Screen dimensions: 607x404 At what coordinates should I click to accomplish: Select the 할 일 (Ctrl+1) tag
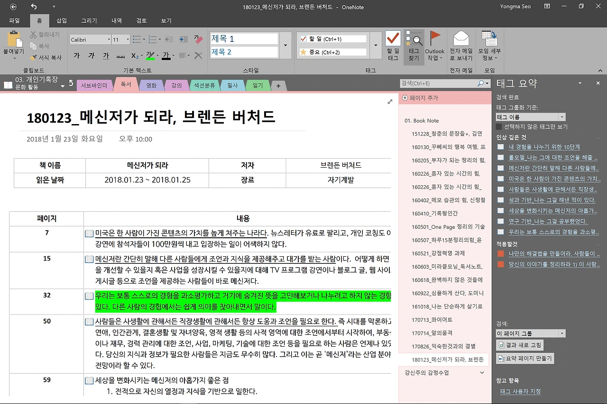[332, 39]
